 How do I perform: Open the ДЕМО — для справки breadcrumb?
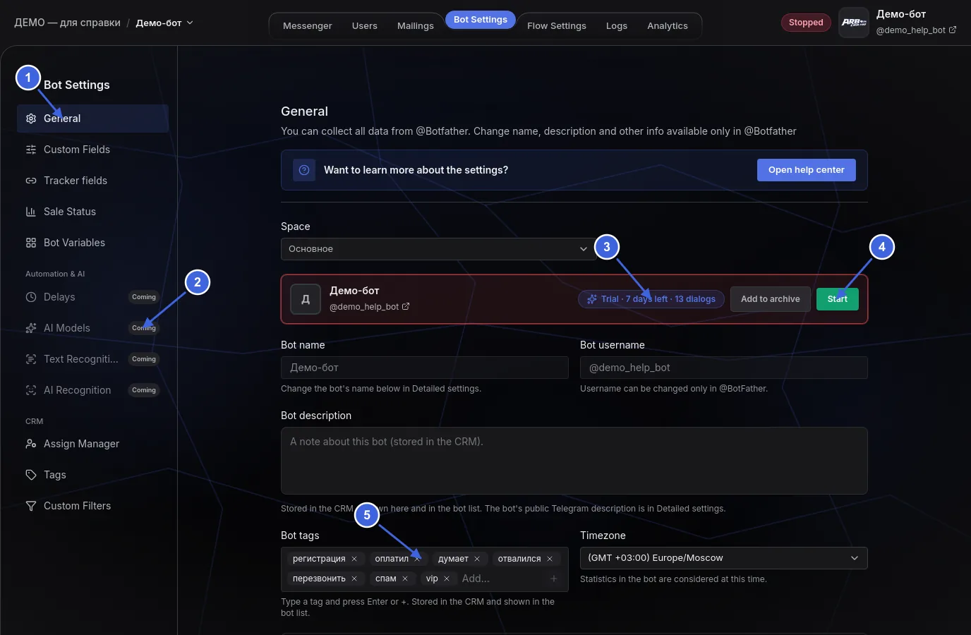tap(68, 23)
